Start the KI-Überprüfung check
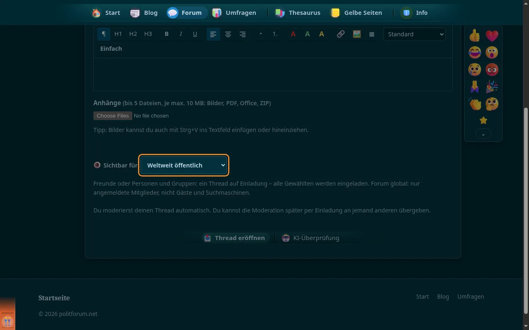This screenshot has height=330, width=529. click(x=311, y=238)
